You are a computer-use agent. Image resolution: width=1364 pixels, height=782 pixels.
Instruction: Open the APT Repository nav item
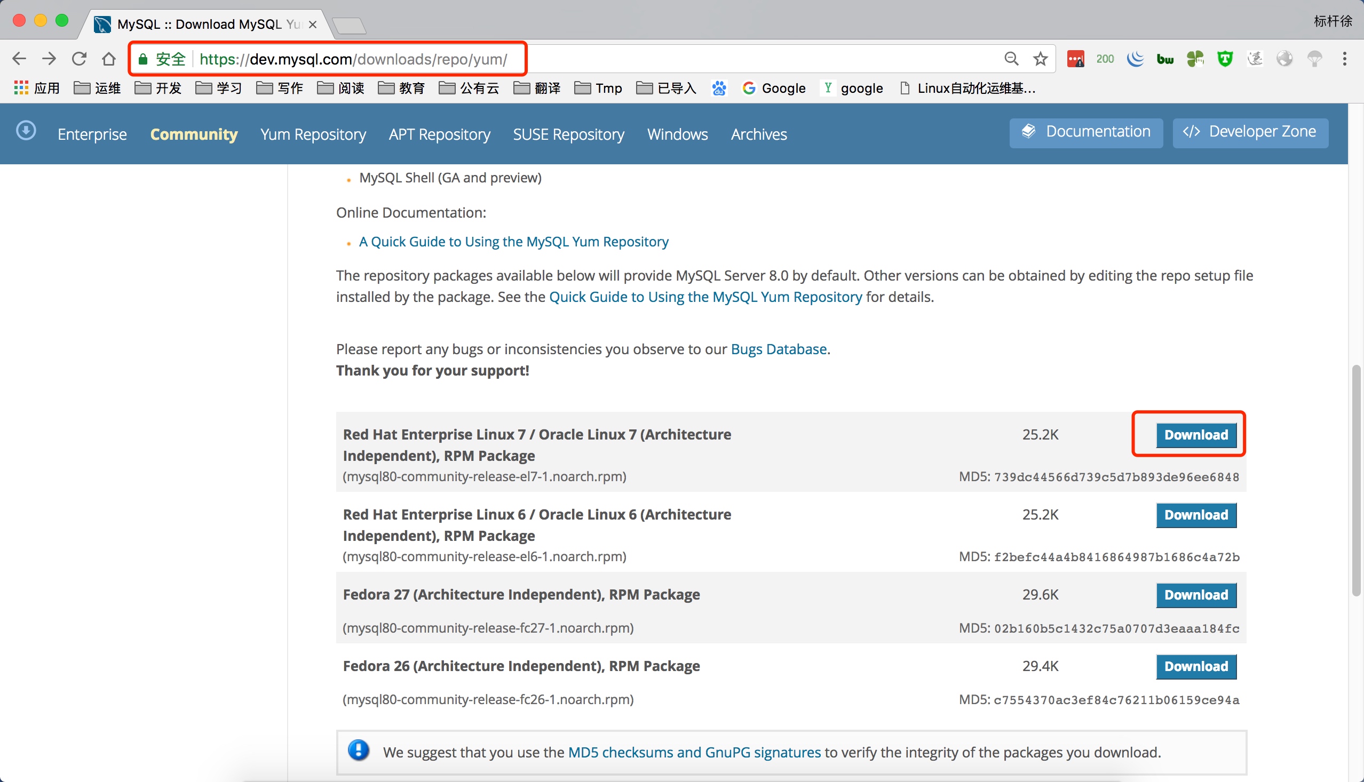pos(439,134)
